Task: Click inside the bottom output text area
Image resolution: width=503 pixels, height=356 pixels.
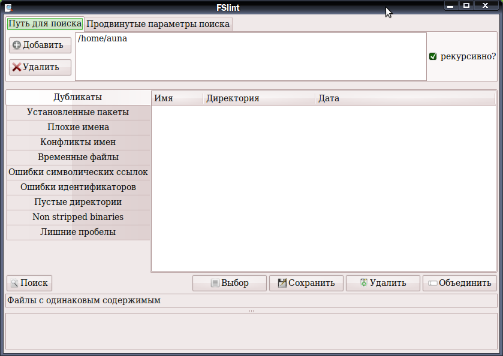Action: coord(252,331)
